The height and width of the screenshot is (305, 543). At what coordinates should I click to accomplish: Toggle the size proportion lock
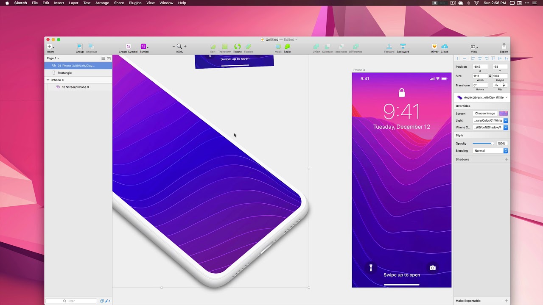click(490, 76)
